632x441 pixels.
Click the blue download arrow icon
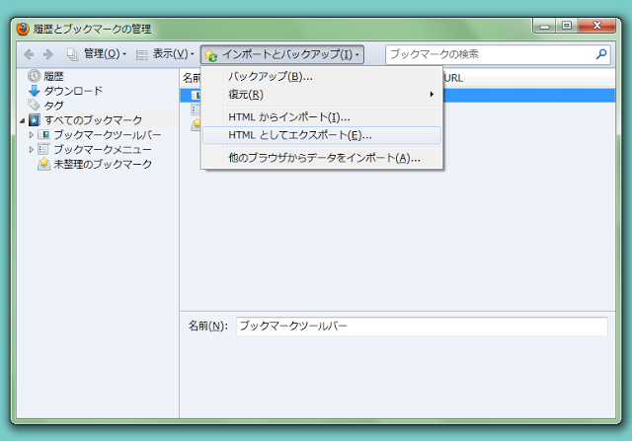35,91
